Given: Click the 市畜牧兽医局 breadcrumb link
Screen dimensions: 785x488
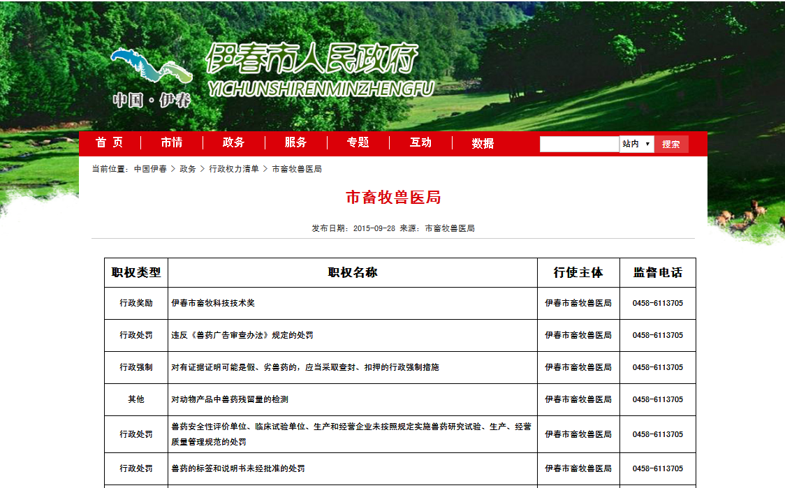Looking at the screenshot, I should pos(297,169).
